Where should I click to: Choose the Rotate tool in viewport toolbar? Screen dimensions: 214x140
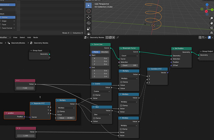89,23
